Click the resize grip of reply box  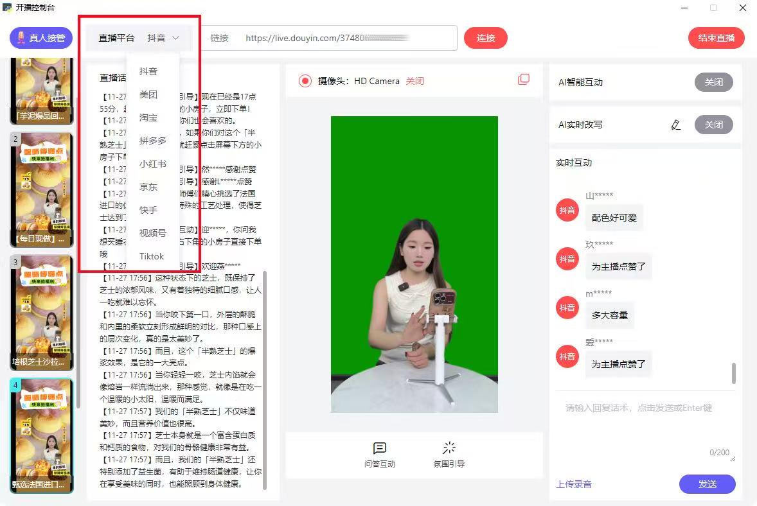pyautogui.click(x=733, y=458)
